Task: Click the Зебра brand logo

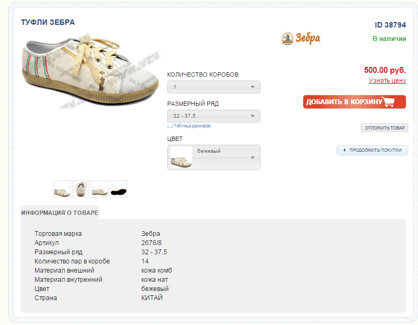Action: click(x=301, y=38)
